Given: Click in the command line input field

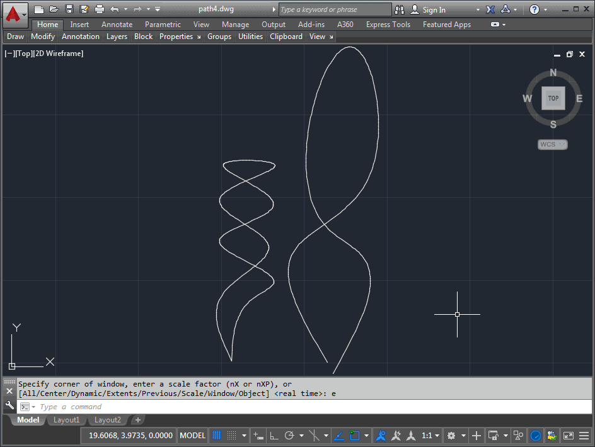Looking at the screenshot, I should tap(95, 405).
